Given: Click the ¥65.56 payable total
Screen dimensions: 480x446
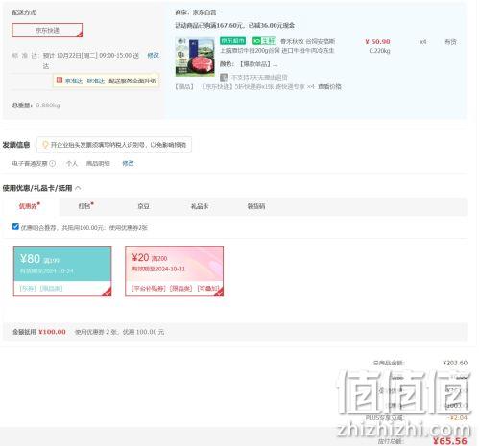Looking at the screenshot, I should pyautogui.click(x=450, y=441).
